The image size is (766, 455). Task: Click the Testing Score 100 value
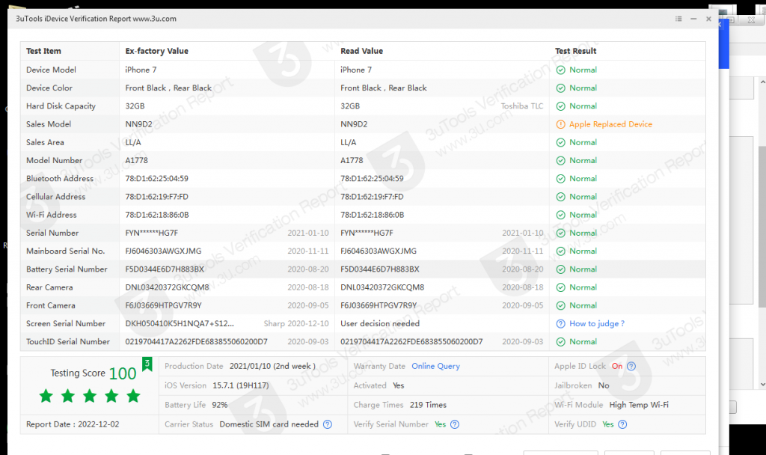[x=123, y=373]
